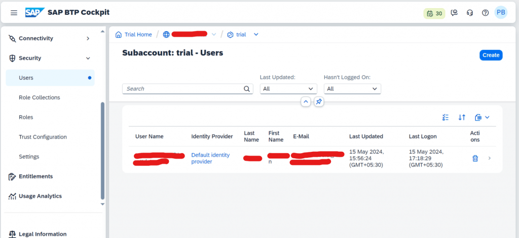Expand the trial subaccount dropdown arrow

click(x=256, y=35)
